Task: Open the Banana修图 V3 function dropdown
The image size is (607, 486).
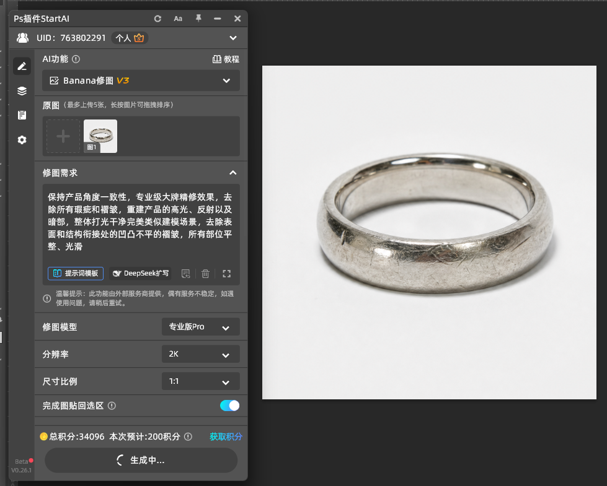Action: click(x=141, y=80)
